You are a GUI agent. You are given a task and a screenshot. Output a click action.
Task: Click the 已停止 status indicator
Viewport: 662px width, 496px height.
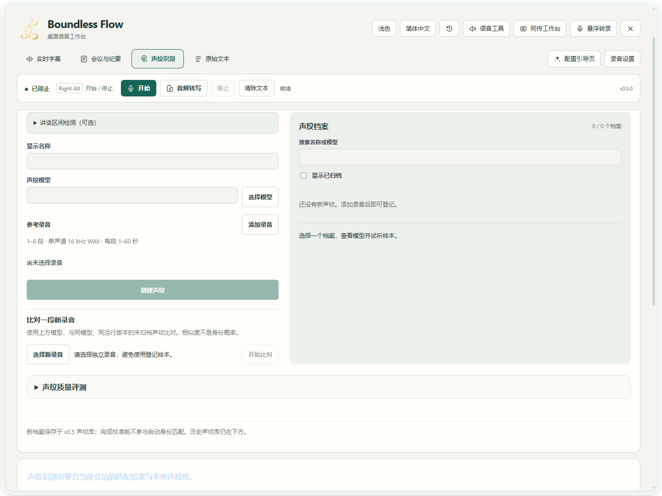tap(37, 89)
